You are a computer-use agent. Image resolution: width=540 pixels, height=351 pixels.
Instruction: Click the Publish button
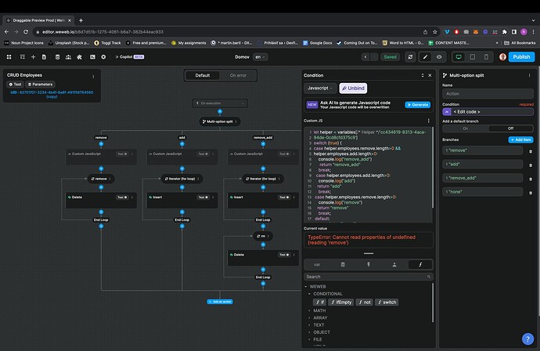521,57
